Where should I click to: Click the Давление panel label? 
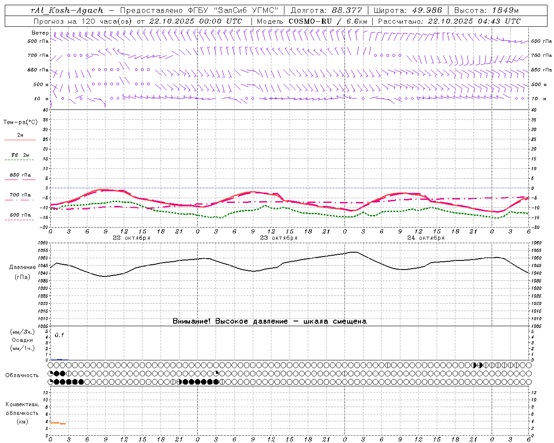23,267
